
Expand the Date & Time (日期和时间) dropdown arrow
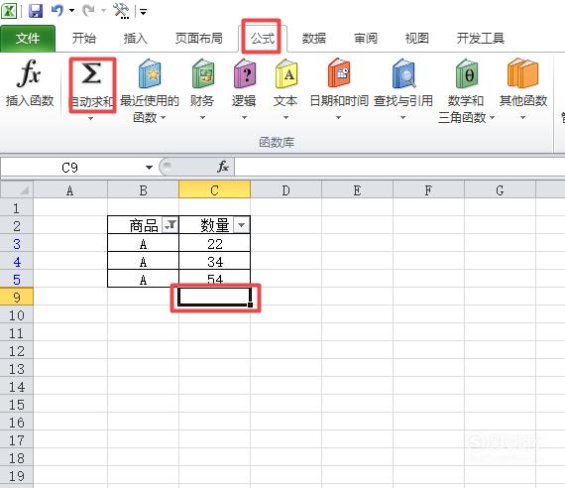[x=338, y=118]
